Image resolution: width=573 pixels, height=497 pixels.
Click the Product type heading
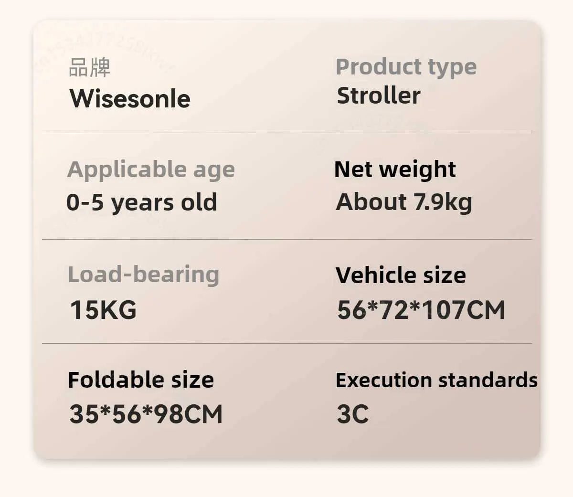click(x=406, y=67)
